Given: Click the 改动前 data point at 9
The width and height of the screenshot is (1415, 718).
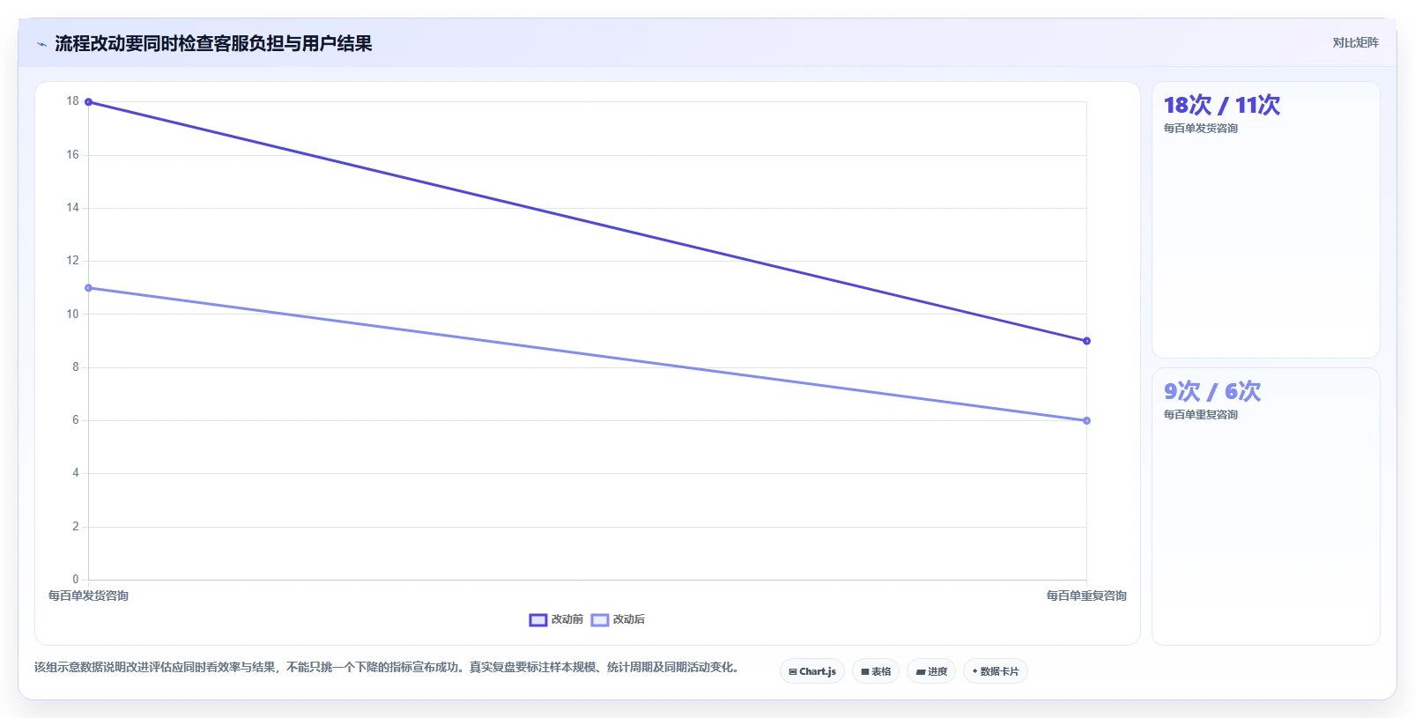Looking at the screenshot, I should pos(1086,341).
